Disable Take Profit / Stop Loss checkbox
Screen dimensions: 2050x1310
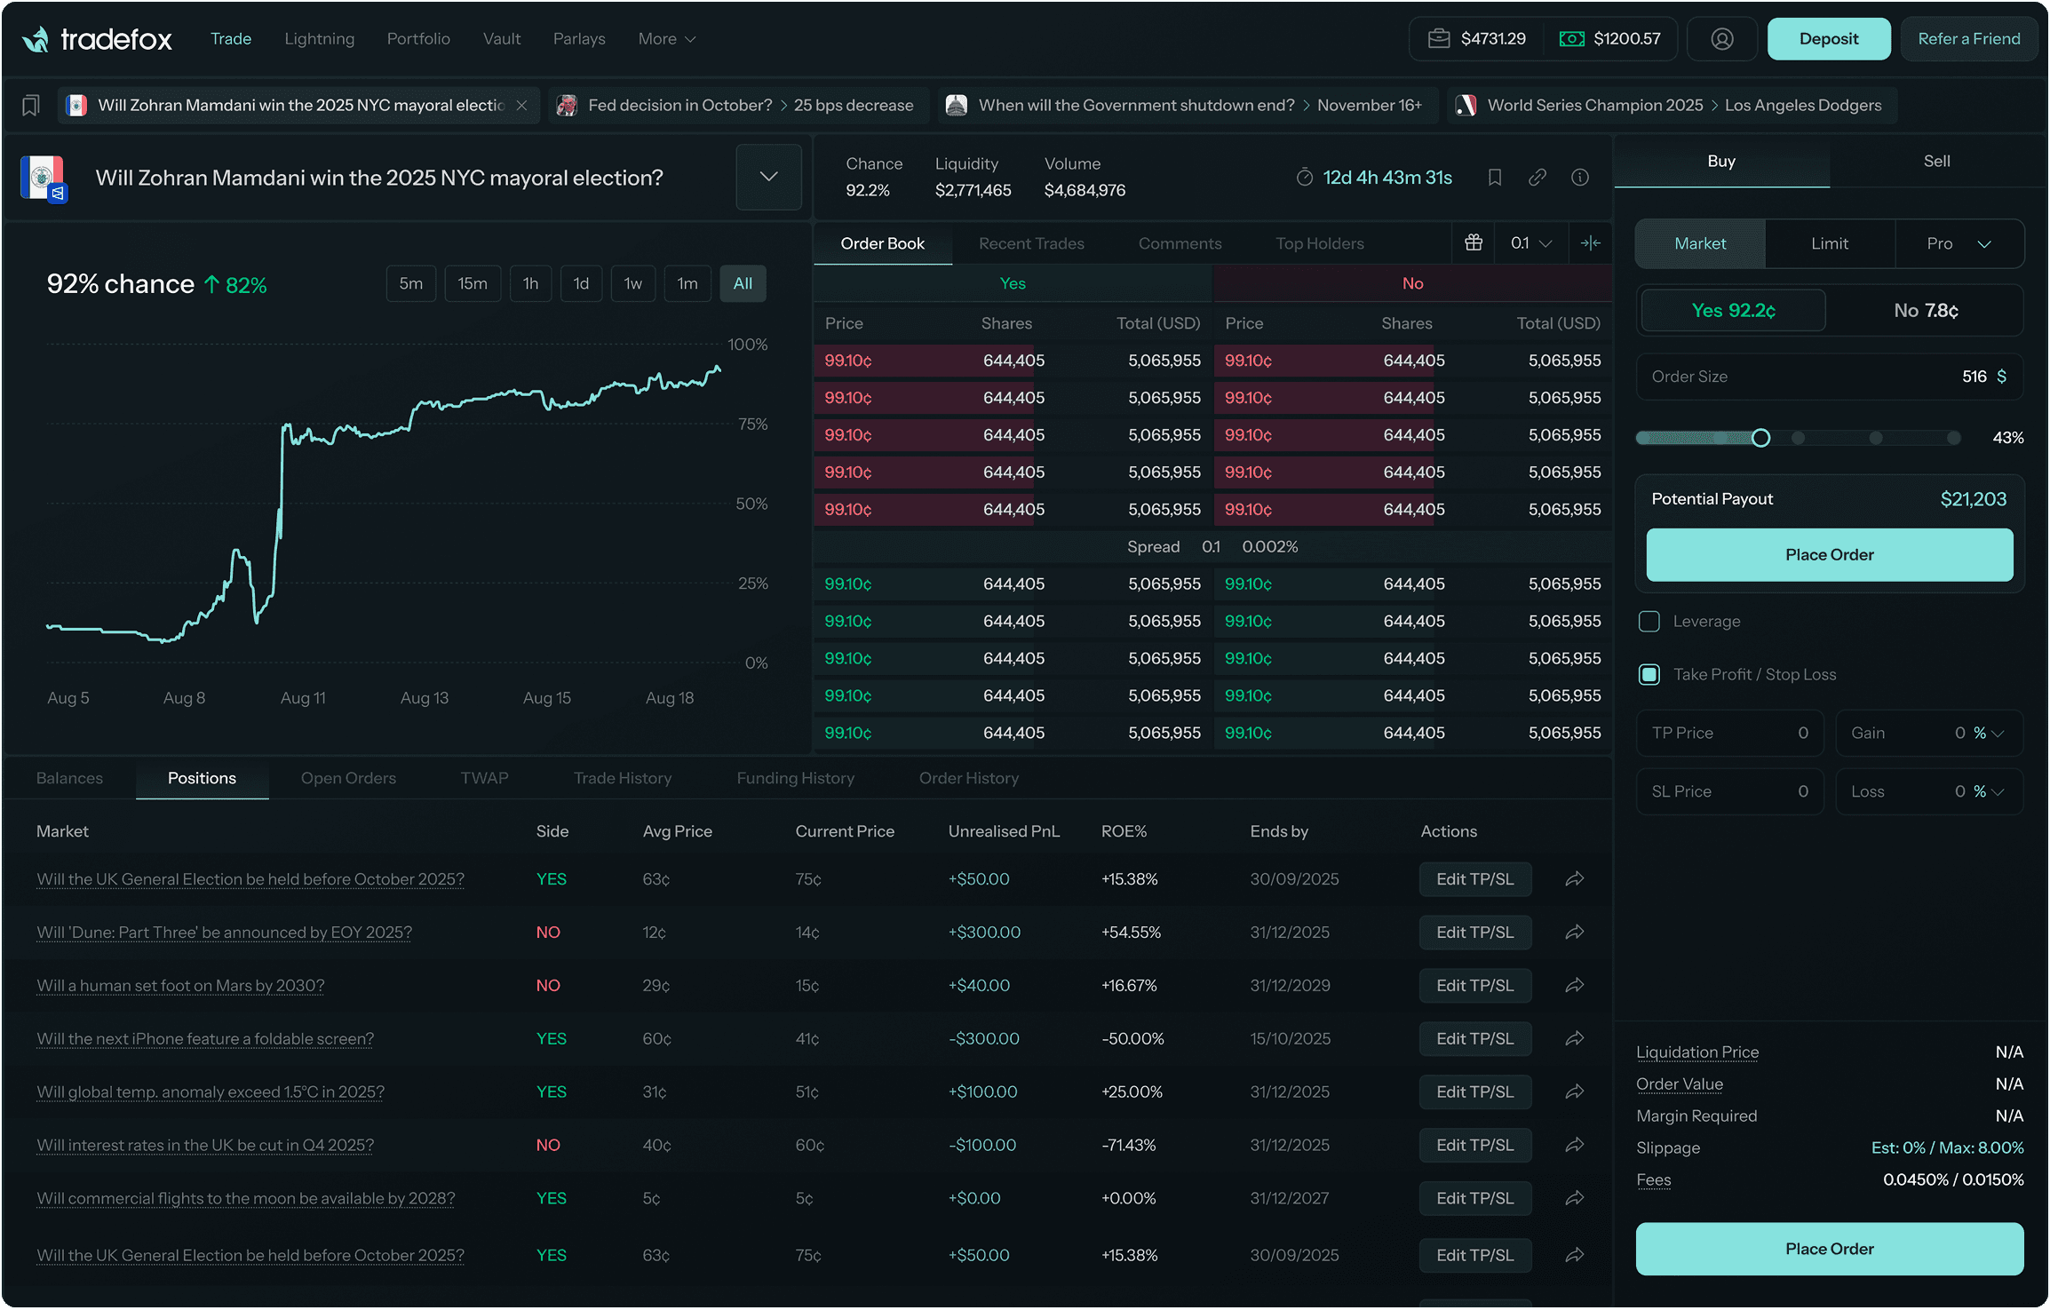coord(1649,675)
